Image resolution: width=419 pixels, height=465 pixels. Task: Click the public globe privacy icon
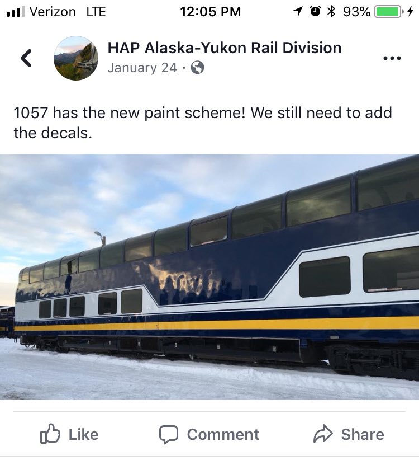tap(197, 68)
